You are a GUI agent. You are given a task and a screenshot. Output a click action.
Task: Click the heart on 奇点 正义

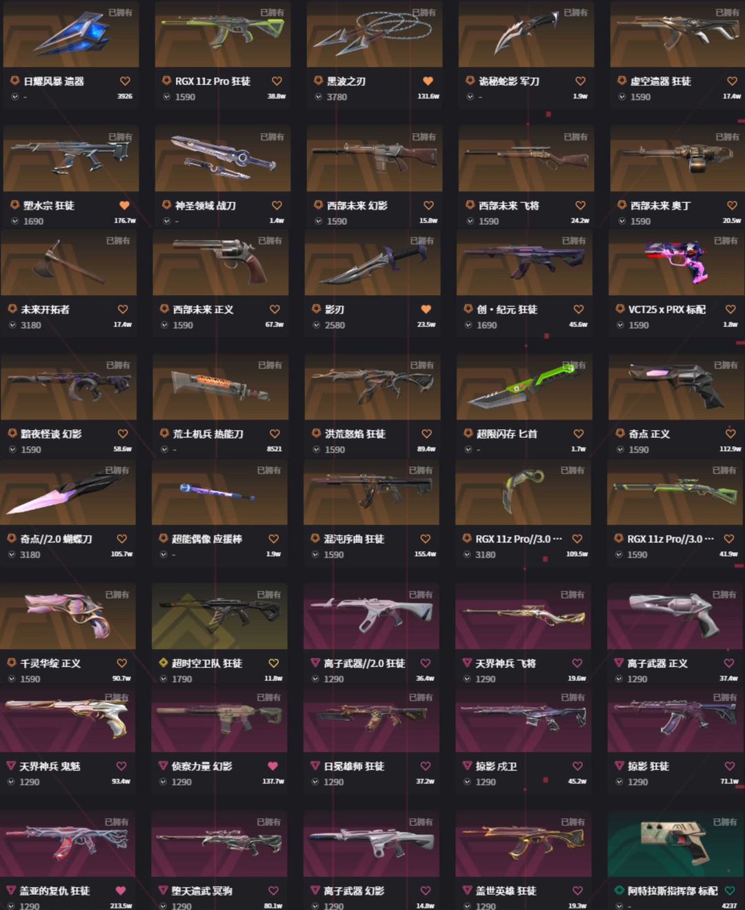click(730, 433)
